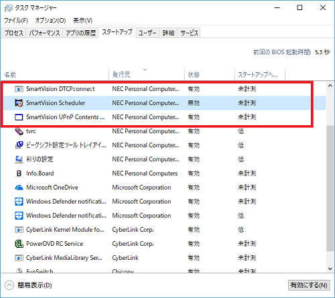The width and height of the screenshot is (335, 298).
Task: Click the 有効にする(N) button
Action: [309, 285]
